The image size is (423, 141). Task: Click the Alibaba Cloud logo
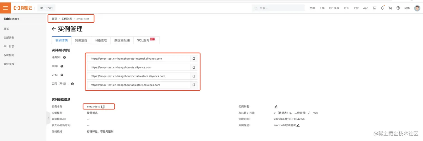click(23, 8)
